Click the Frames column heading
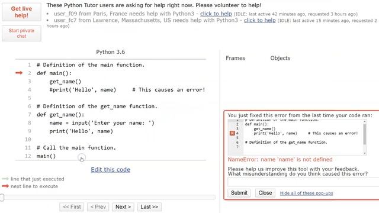 pyautogui.click(x=236, y=58)
